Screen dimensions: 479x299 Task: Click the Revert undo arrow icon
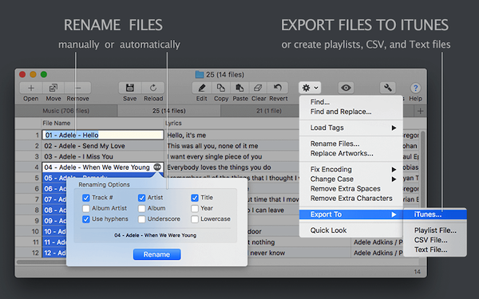click(x=278, y=89)
